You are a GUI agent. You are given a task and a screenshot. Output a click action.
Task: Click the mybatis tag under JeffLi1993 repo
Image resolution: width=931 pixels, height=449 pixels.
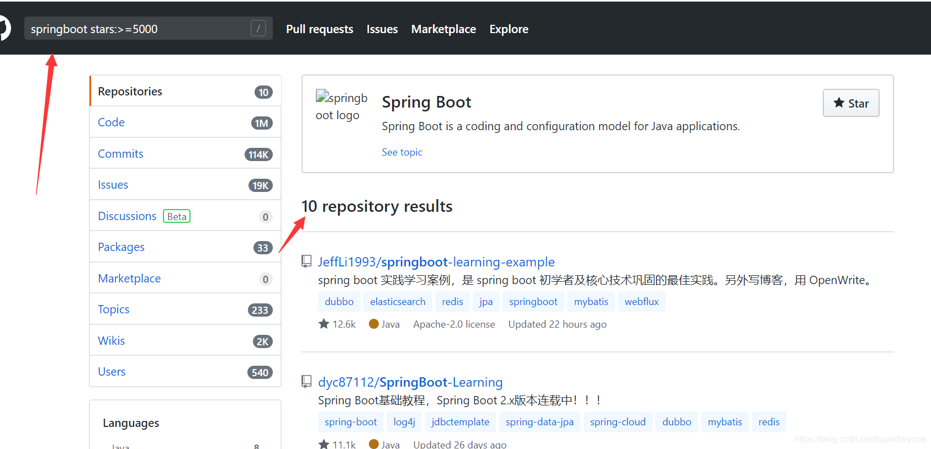[x=591, y=302]
